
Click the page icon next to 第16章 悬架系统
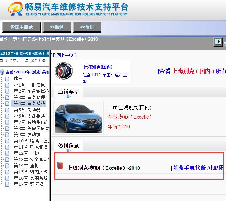point(7,178)
